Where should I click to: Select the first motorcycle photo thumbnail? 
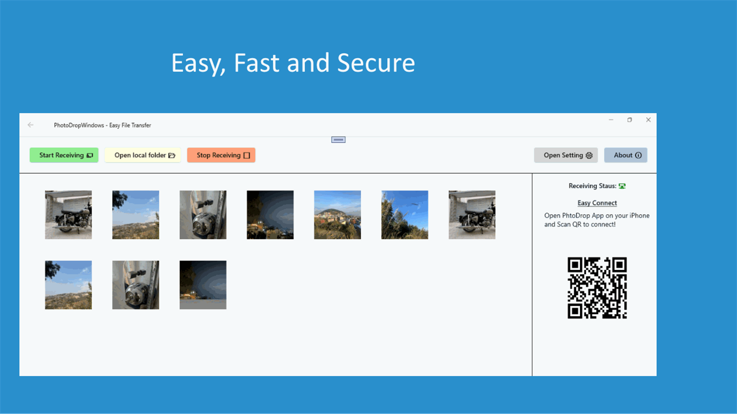click(68, 215)
